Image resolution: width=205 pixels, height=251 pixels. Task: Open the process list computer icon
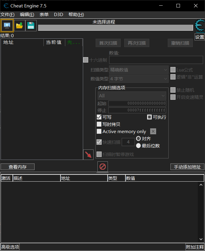[x=7, y=25]
